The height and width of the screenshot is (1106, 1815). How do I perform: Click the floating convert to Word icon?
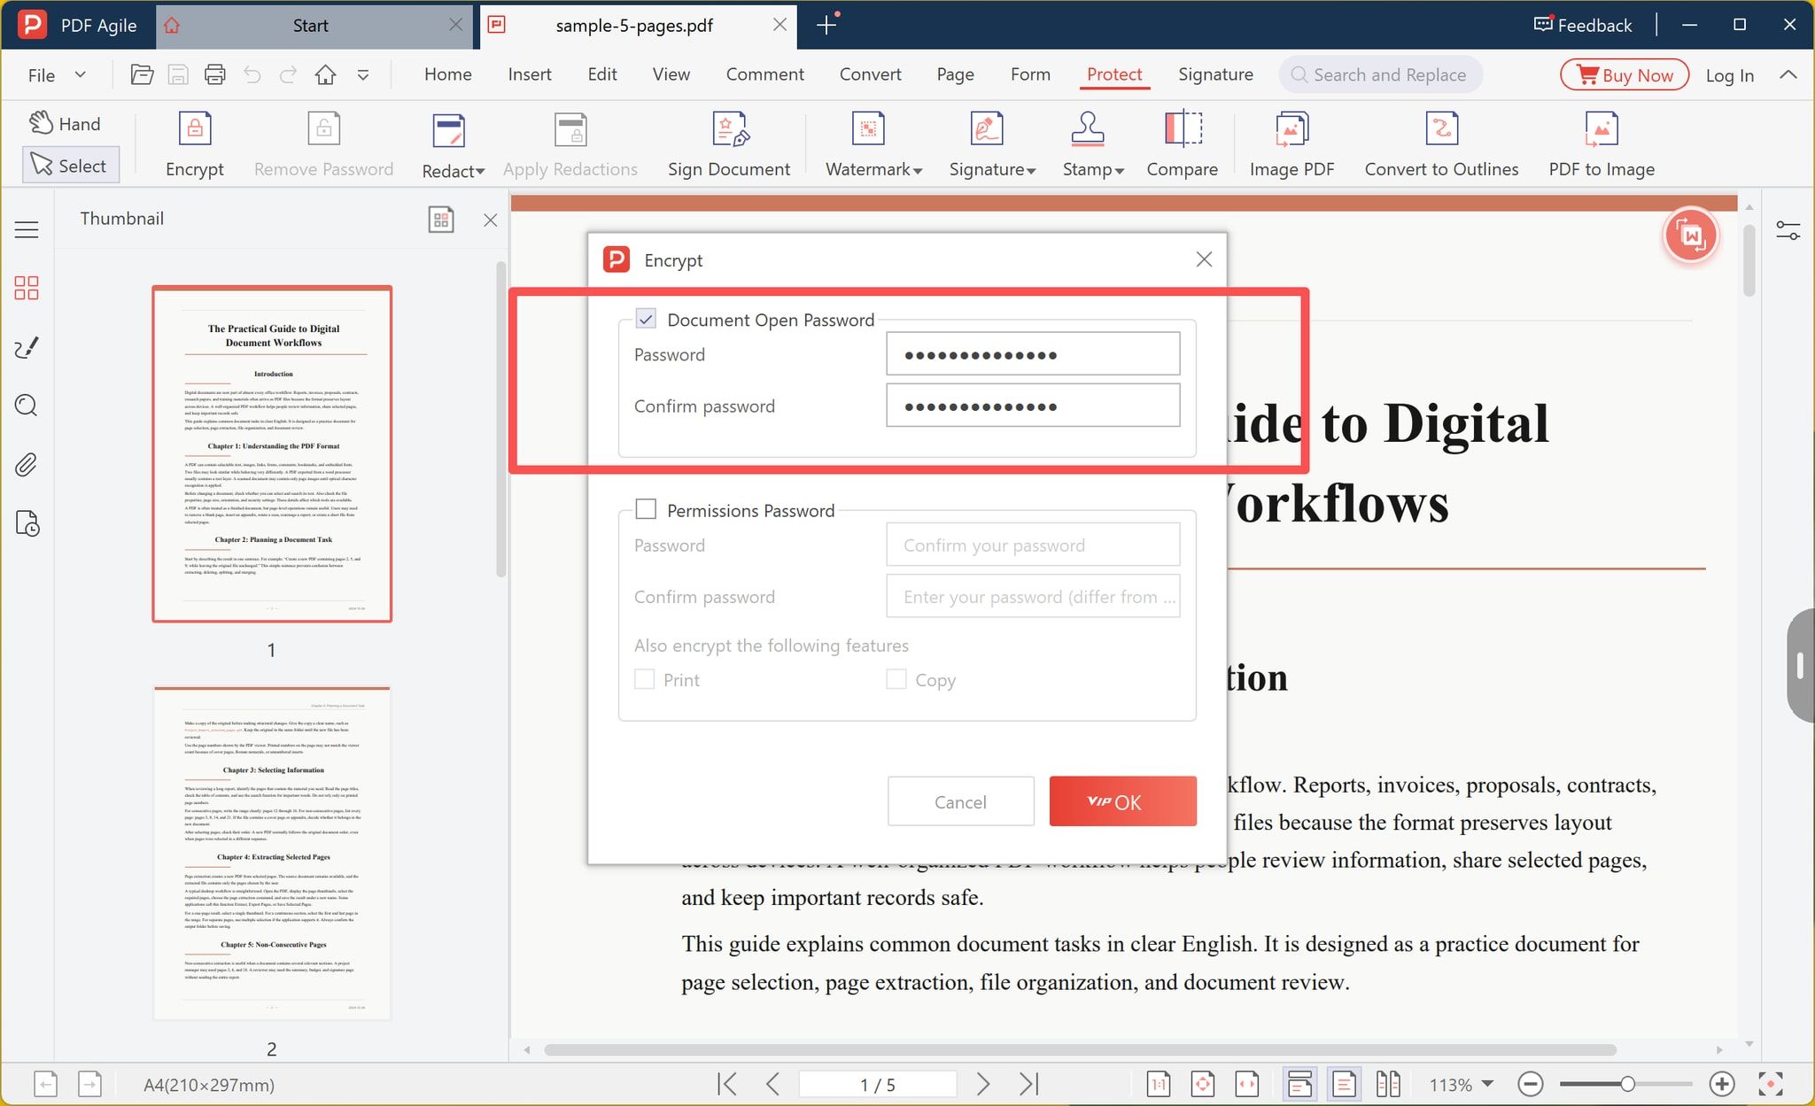click(x=1691, y=236)
